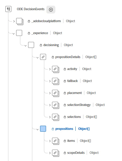
Task: Click the ODE DecisionEvents schema title
Action: [30, 9]
